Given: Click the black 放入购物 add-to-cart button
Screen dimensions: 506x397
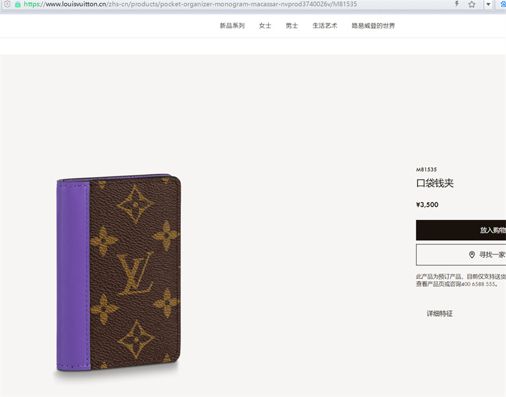Looking at the screenshot, I should pos(461,230).
